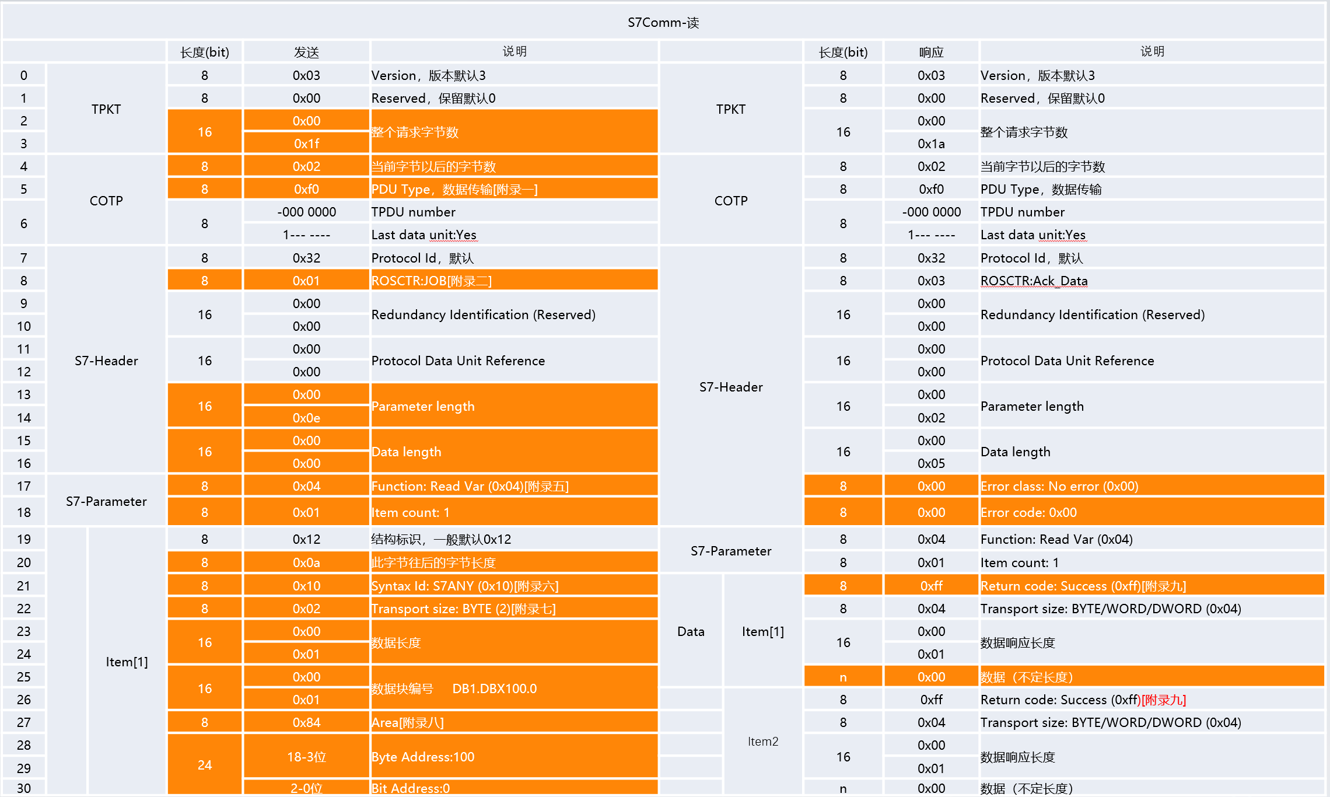
Task: Click the 发送 column header
Action: point(306,52)
